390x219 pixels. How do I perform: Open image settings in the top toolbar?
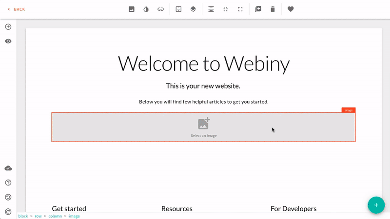[x=132, y=9]
